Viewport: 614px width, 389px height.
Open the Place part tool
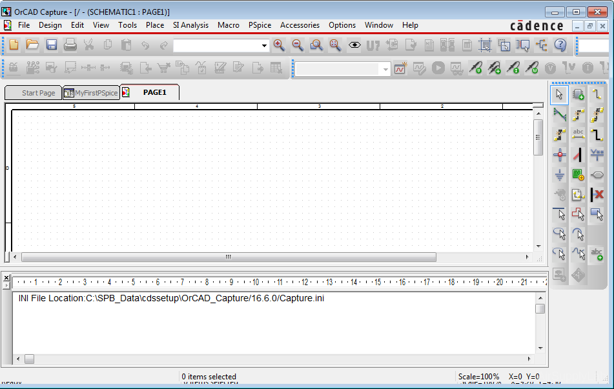coord(578,94)
